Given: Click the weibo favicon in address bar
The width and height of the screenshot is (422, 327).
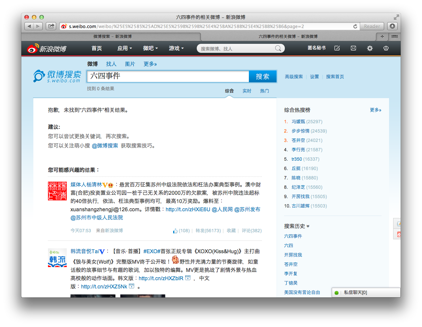Looking at the screenshot, I should pos(64,26).
